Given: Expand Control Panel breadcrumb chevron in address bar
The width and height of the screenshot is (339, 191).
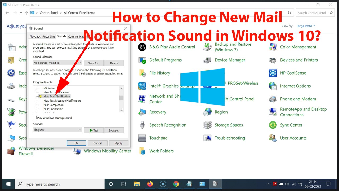Looking at the screenshot, I should 61,13.
